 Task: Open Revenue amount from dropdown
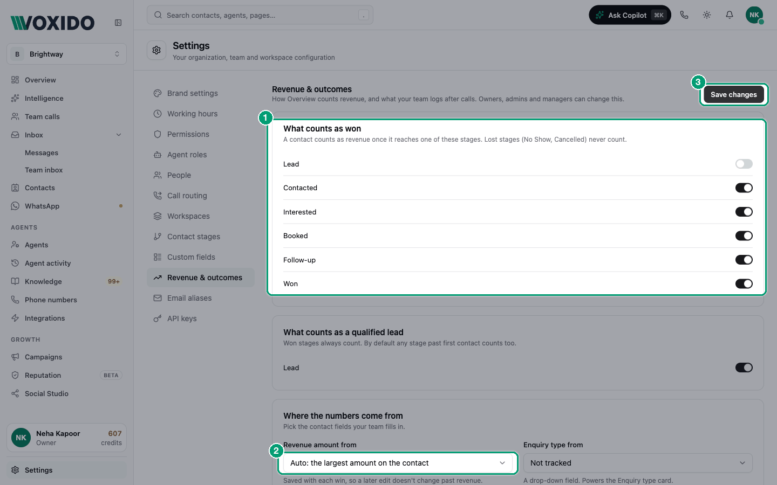(398, 463)
